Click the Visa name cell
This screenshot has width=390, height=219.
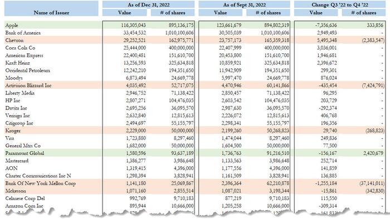tap(9, 138)
